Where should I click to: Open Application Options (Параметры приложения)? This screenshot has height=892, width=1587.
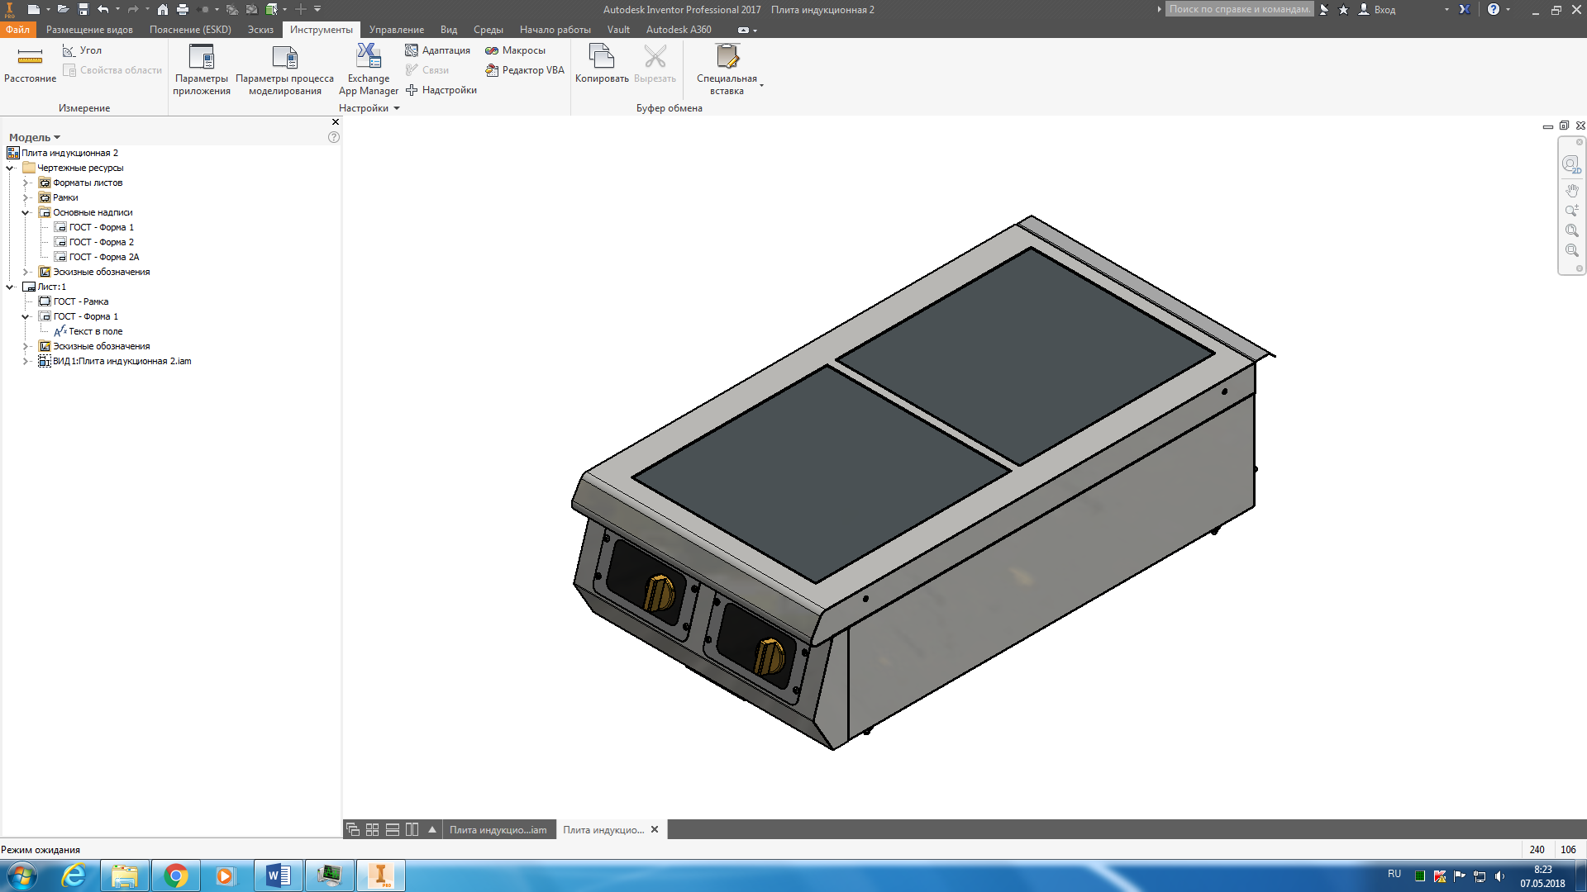coord(202,70)
